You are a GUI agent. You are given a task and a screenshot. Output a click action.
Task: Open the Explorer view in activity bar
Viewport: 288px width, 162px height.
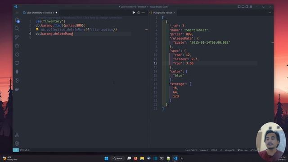[x=17, y=20]
